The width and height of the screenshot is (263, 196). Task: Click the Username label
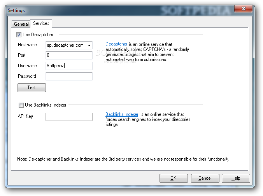point(27,66)
